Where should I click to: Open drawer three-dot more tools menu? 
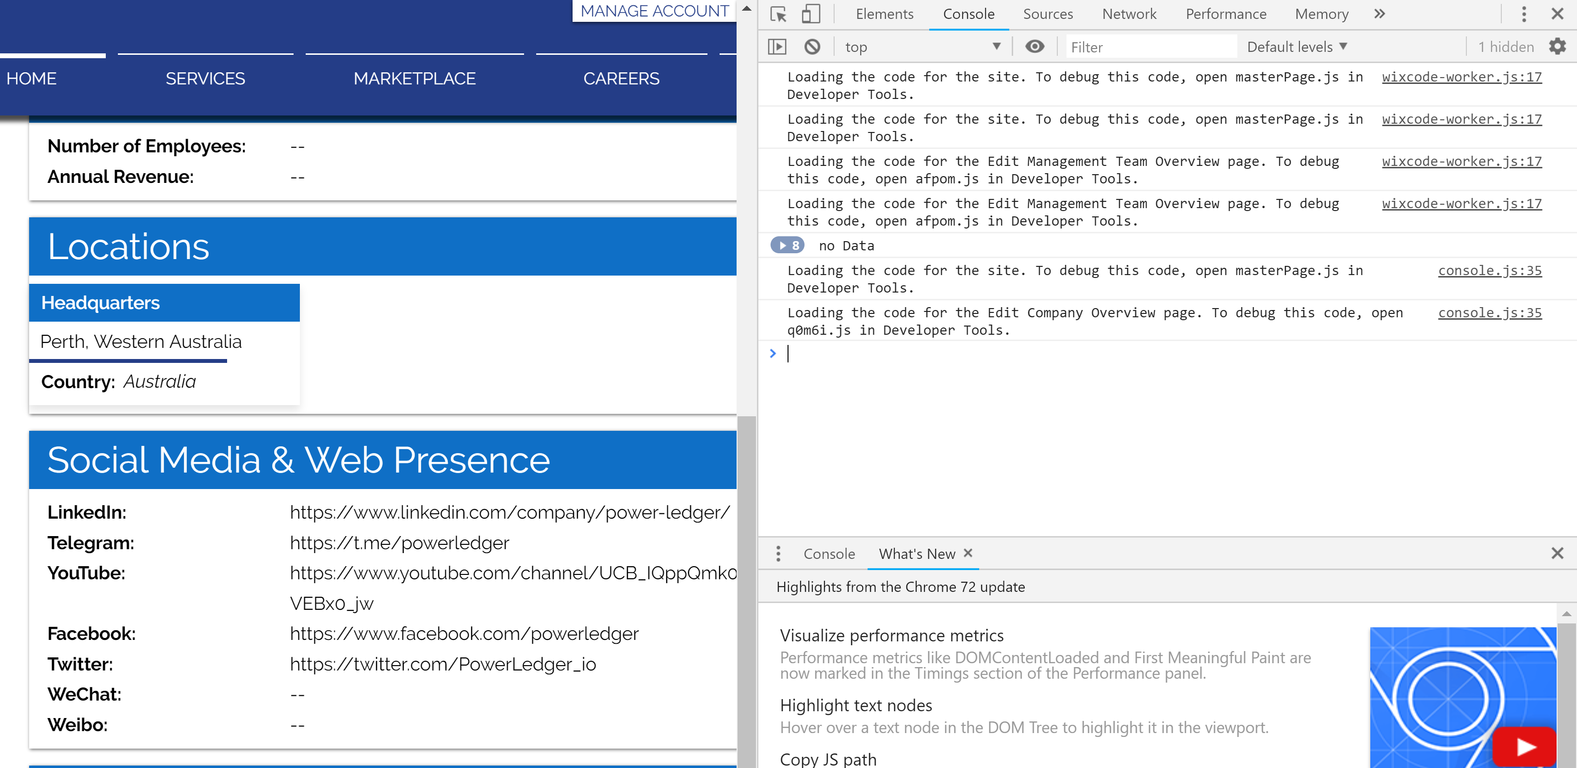[778, 553]
